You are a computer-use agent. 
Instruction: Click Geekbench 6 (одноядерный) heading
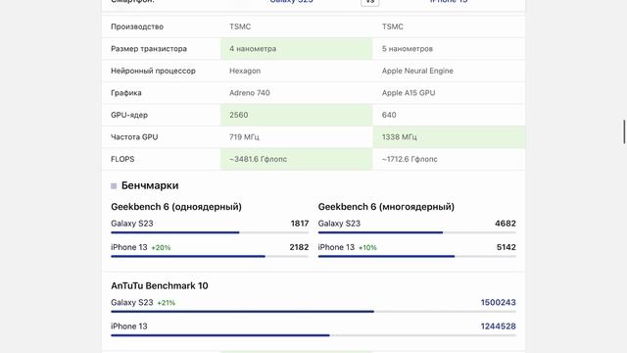(176, 207)
